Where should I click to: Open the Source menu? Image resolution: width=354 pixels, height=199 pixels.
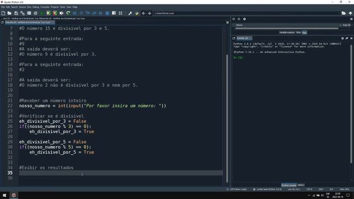pyautogui.click(x=22, y=7)
